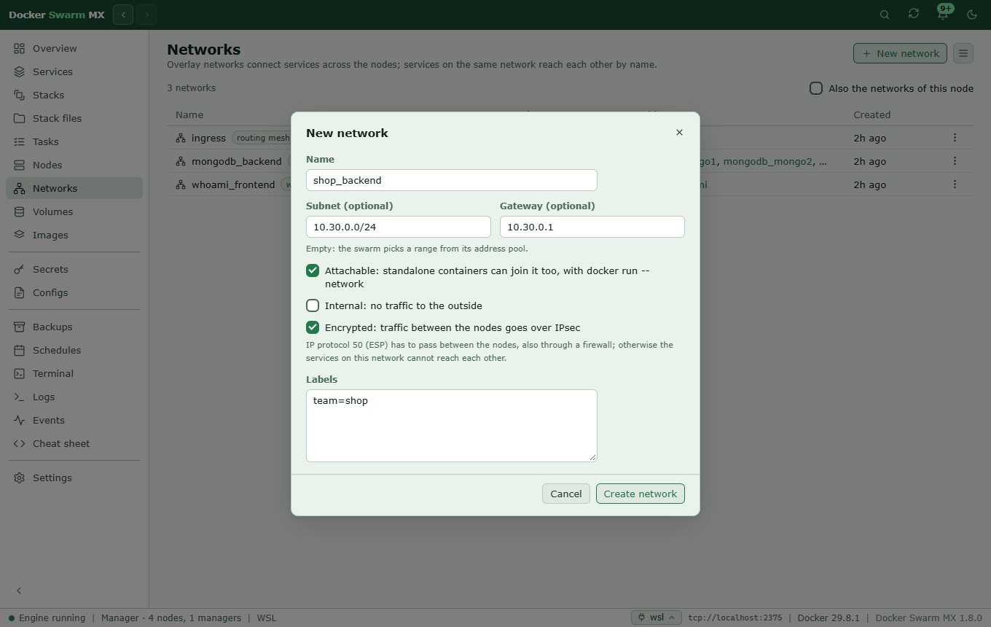Click the ingress network icon
The height and width of the screenshot is (627, 991).
pos(181,138)
